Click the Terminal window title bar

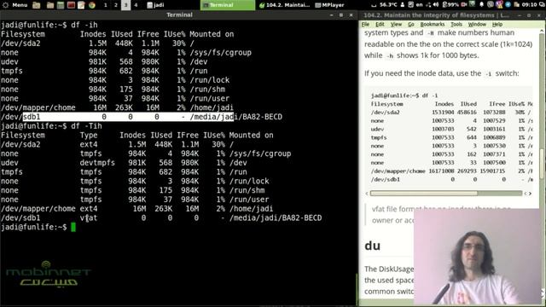179,15
